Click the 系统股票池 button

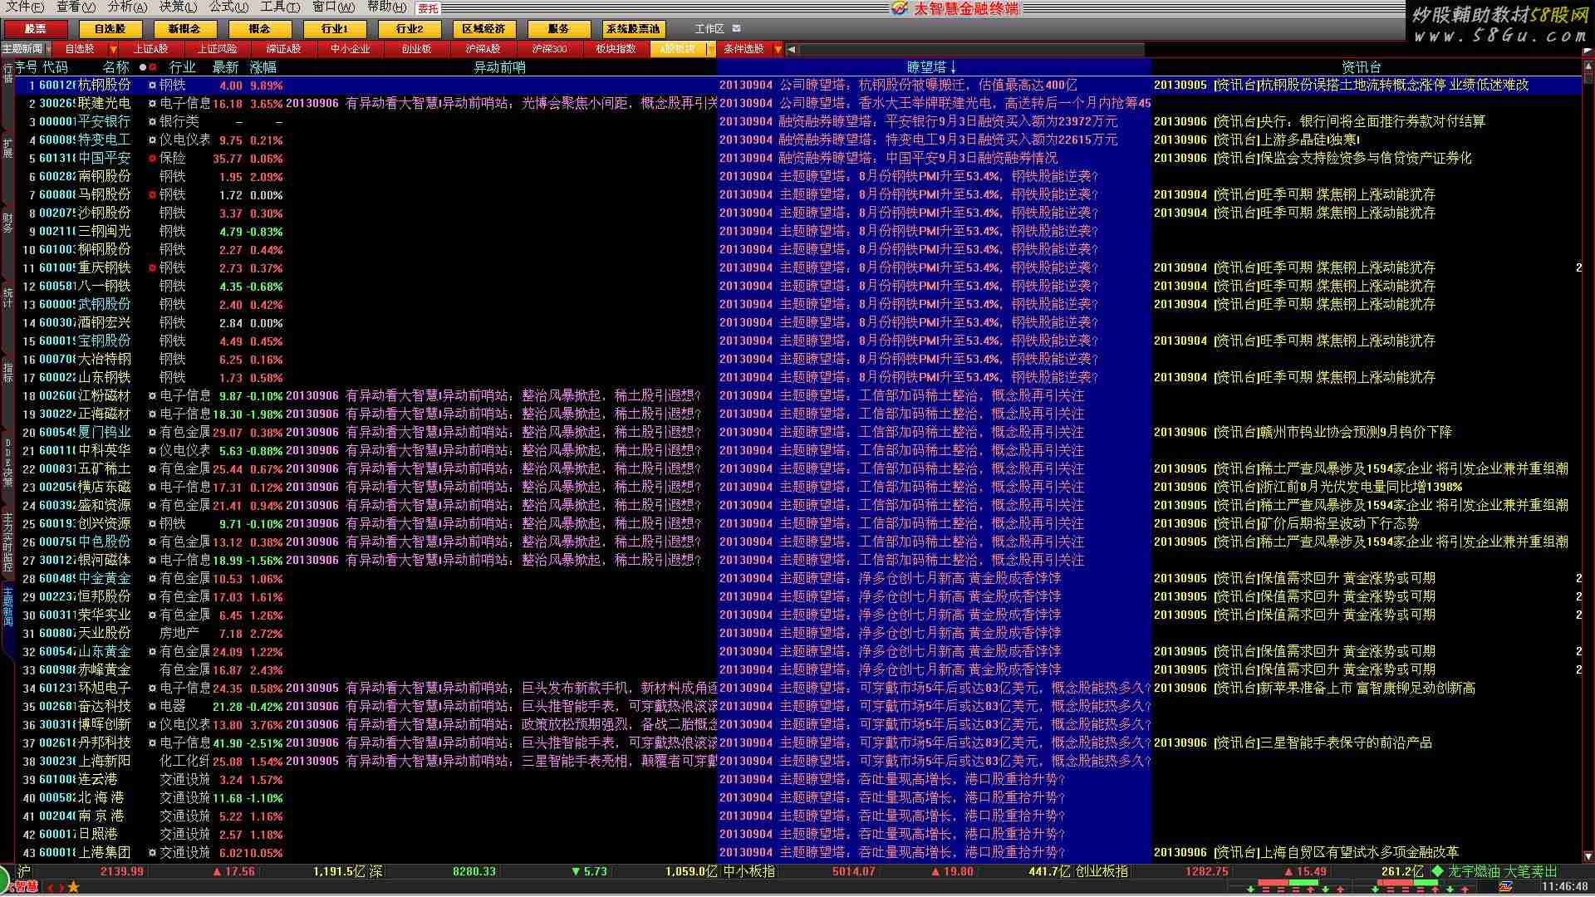[633, 28]
